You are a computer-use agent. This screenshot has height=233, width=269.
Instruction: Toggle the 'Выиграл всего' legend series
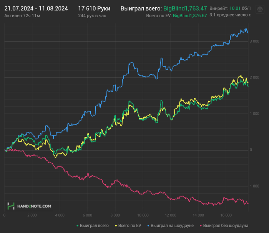coord(93,225)
